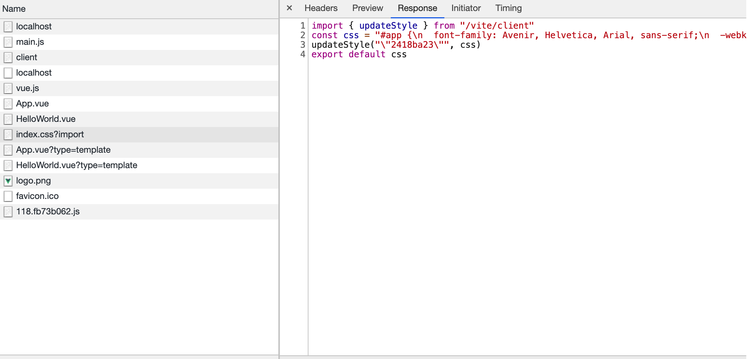Screen dimensions: 747x359
Task: Click the green thumbnail icon for logo.png
Action: 8,181
